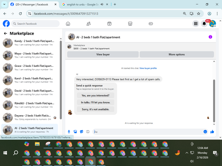The width and height of the screenshot is (222, 166).
Task: Open Kandy's conversation
Action: click(30, 43)
